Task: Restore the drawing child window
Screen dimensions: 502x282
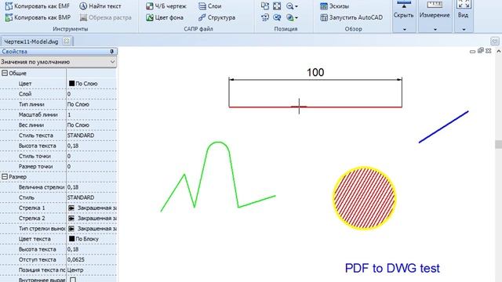Action: pyautogui.click(x=481, y=50)
